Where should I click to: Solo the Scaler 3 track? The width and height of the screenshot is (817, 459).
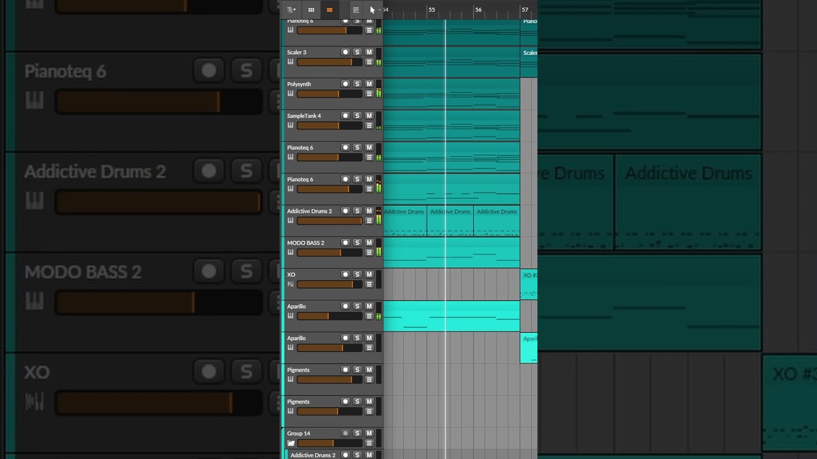(357, 52)
